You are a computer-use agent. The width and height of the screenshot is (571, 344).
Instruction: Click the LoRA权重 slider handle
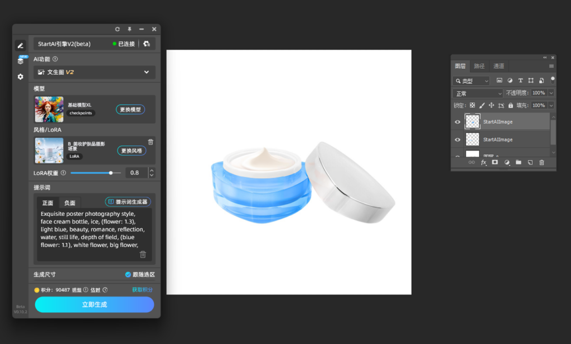111,173
